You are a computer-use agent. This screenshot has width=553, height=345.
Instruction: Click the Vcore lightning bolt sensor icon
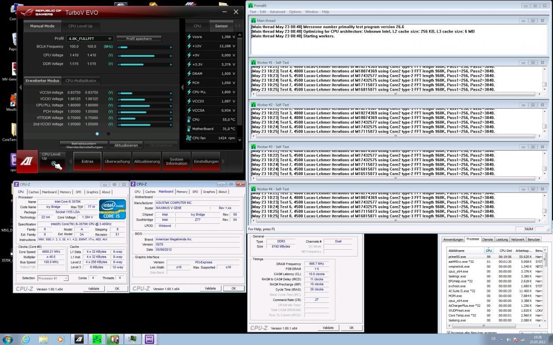tap(189, 37)
